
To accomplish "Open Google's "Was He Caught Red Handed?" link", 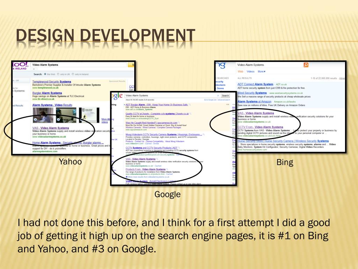I will [x=151, y=123].
